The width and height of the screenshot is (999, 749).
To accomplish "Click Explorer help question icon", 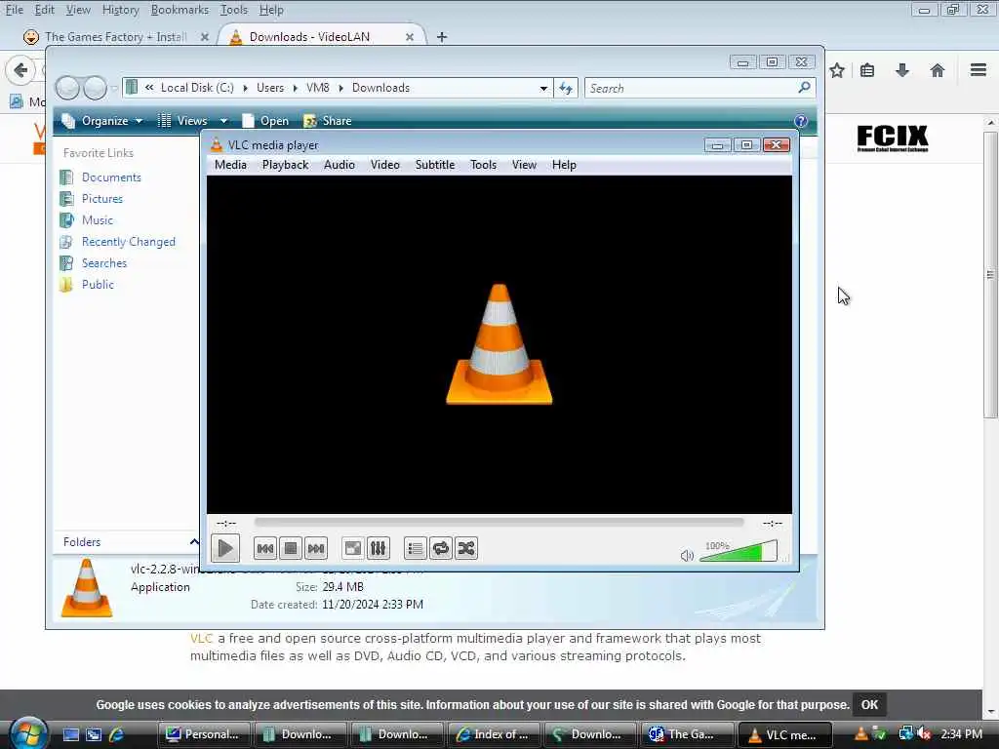I will (x=801, y=121).
